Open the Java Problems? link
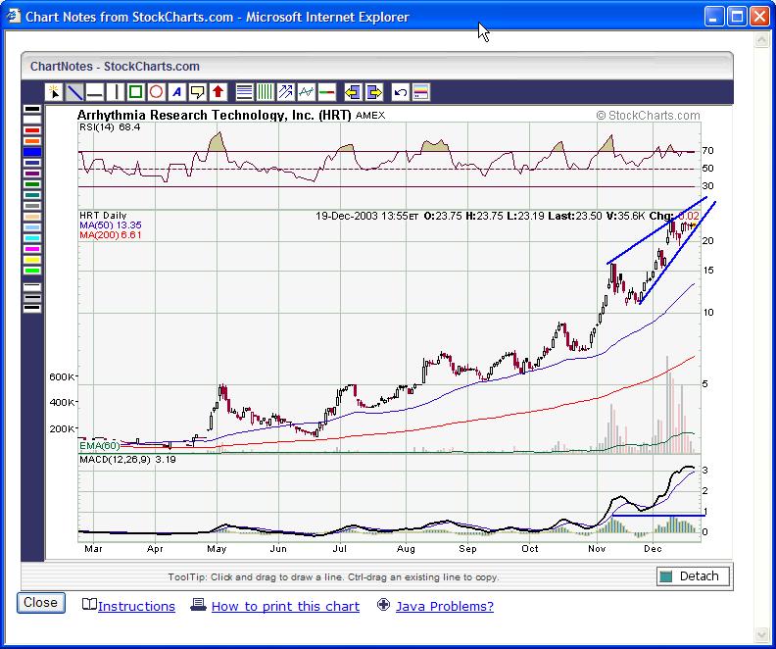The height and width of the screenshot is (649, 776). (445, 606)
